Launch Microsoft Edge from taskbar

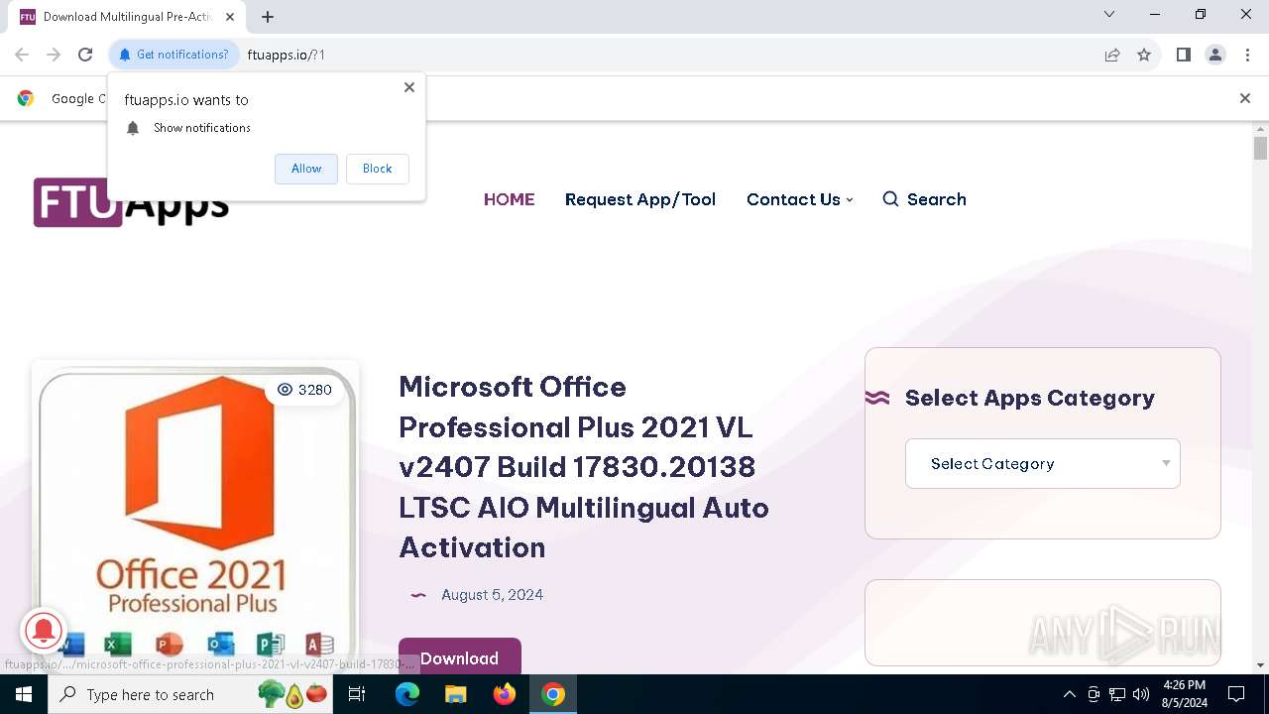[407, 694]
